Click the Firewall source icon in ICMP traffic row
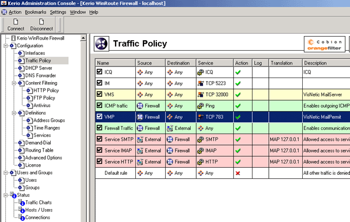Viewport: 350px width, 222px height. 140,106
